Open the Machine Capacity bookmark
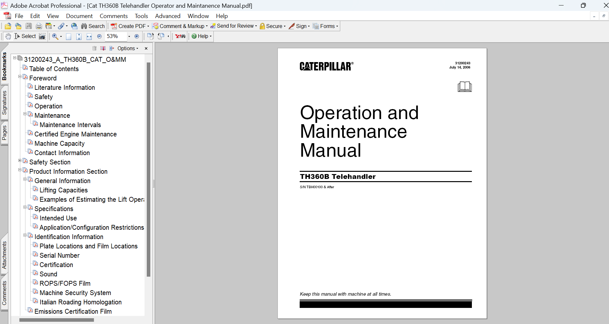The image size is (609, 324). point(60,143)
